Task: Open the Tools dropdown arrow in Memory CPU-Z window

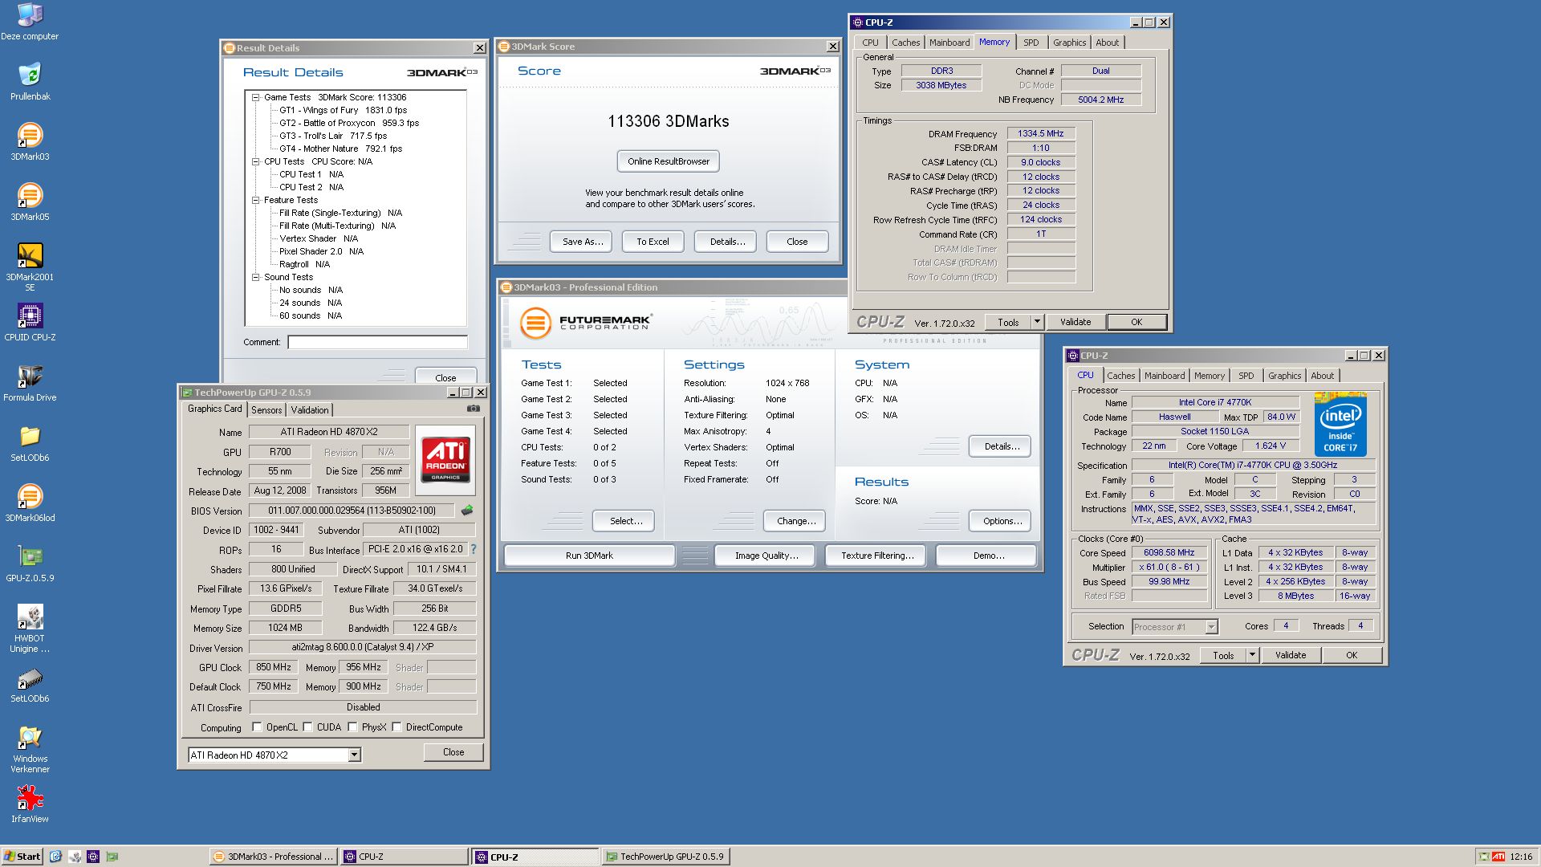Action: (x=1037, y=322)
